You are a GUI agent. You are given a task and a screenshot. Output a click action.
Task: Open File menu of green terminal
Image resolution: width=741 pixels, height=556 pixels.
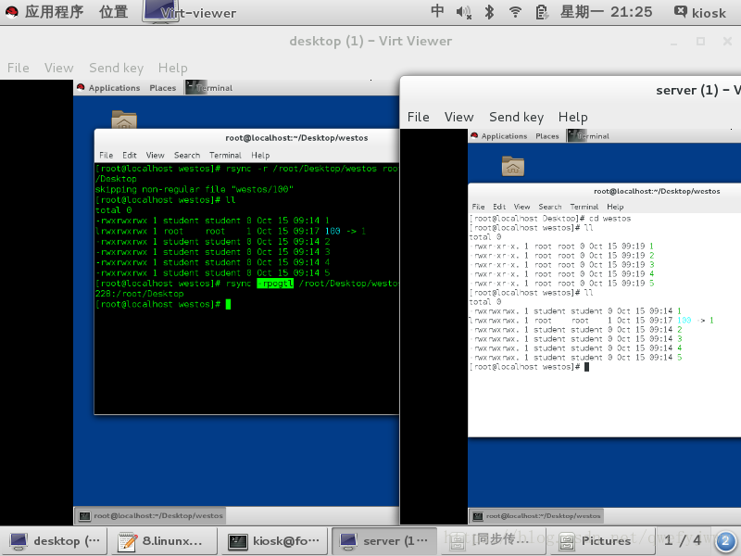click(106, 155)
